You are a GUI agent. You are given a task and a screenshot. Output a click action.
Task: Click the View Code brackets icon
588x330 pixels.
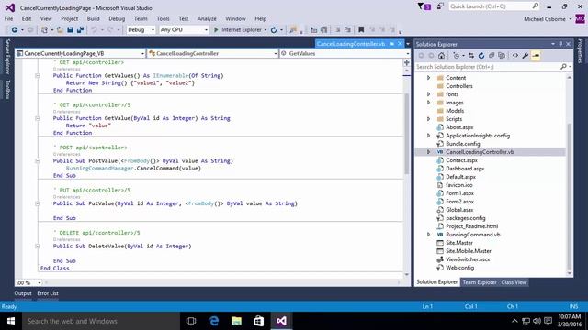click(x=515, y=56)
